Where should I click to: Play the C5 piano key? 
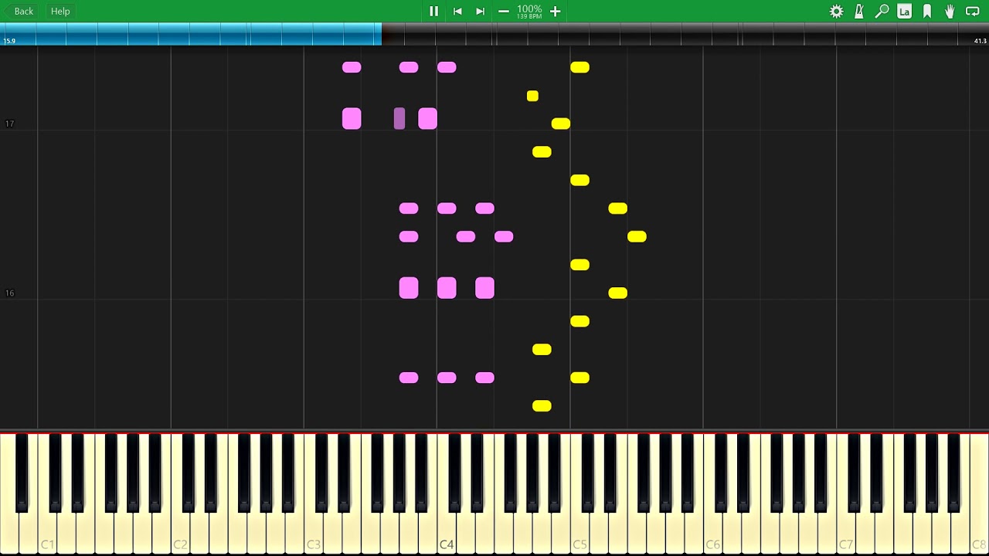click(x=579, y=533)
